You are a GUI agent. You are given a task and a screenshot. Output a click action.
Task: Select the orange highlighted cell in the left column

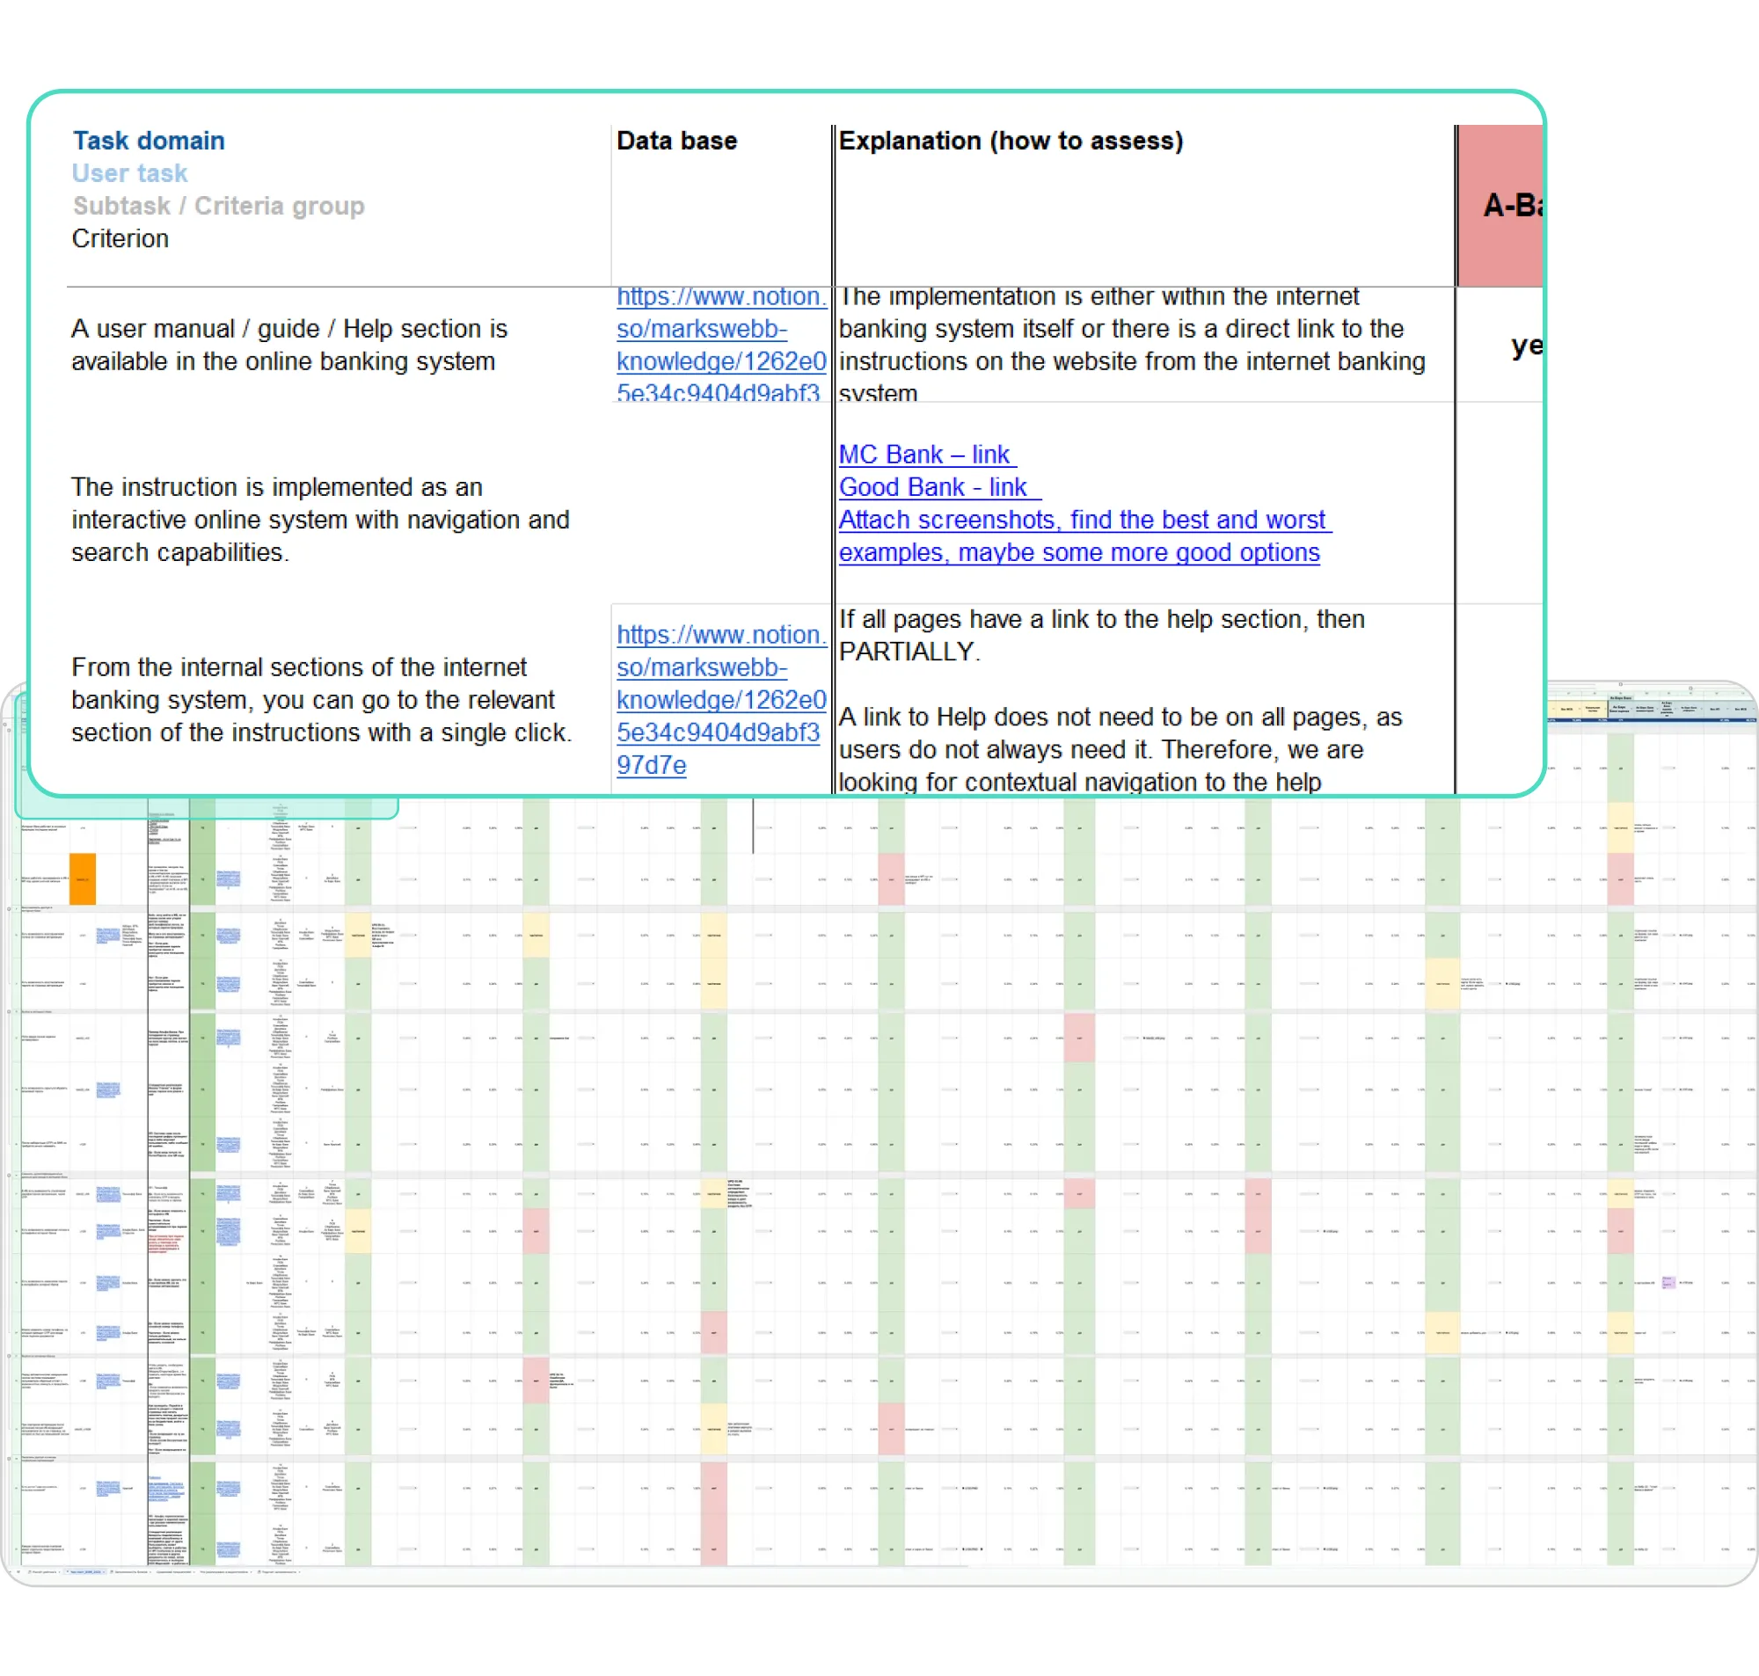(82, 880)
